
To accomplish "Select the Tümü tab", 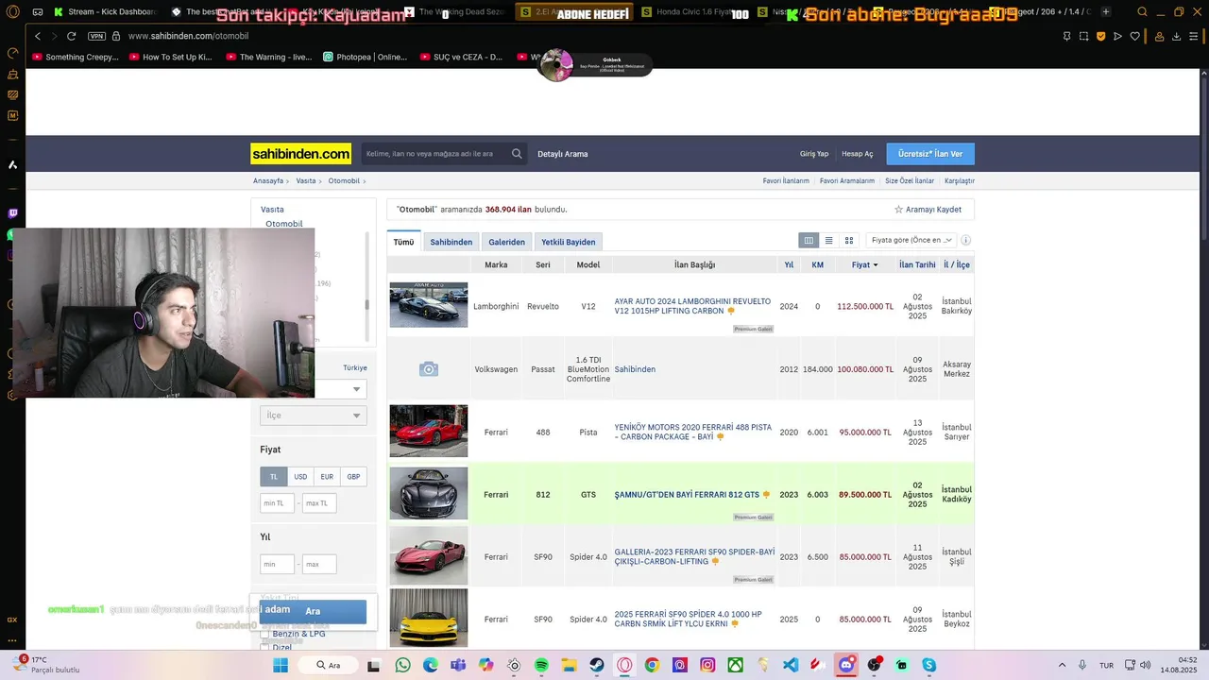I will 403,242.
